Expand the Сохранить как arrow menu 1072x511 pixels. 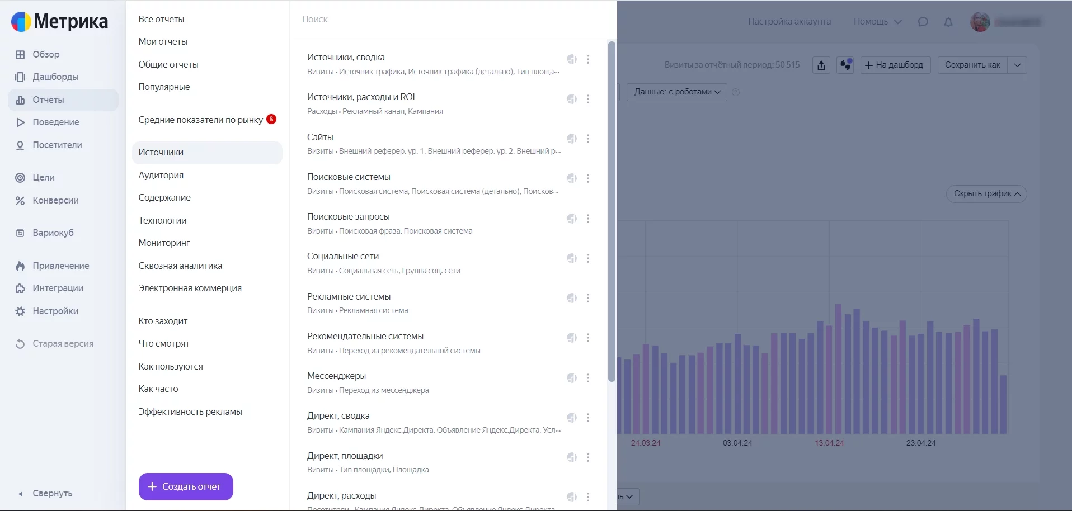point(1017,65)
